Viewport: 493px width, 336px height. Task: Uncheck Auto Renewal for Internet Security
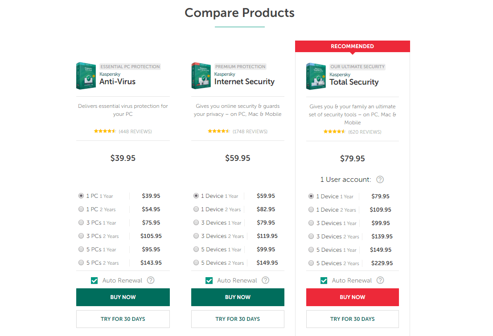click(x=209, y=280)
